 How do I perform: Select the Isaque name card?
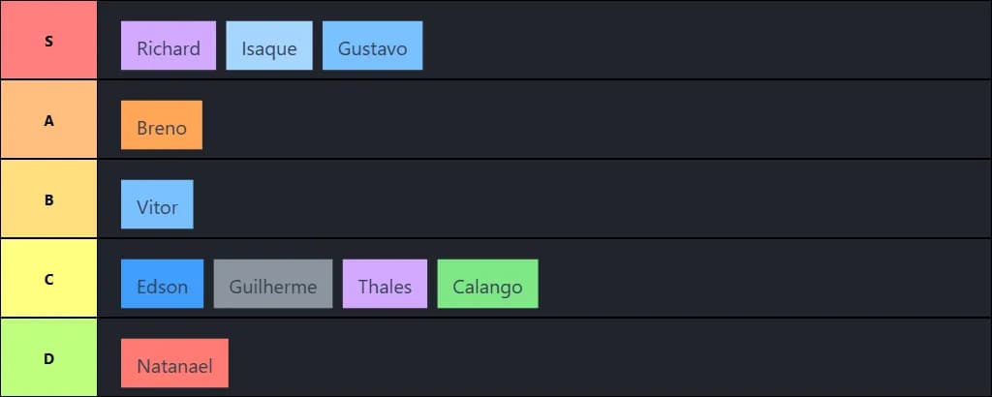269,46
